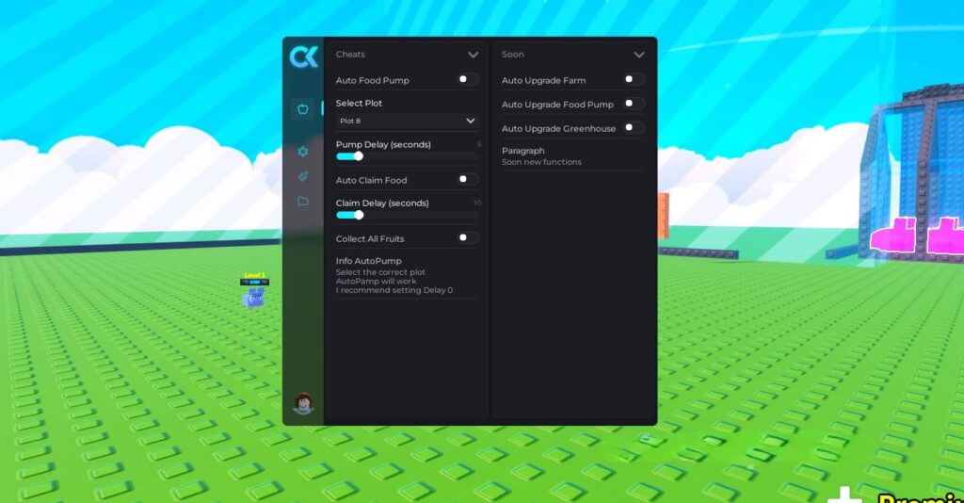Enable Auto Upgrade Food Pump toggle
This screenshot has height=503, width=964.
[x=634, y=104]
